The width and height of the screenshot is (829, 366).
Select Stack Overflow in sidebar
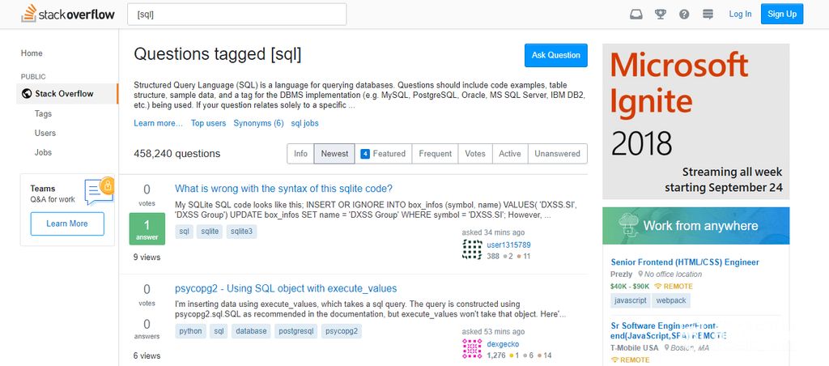coord(67,94)
